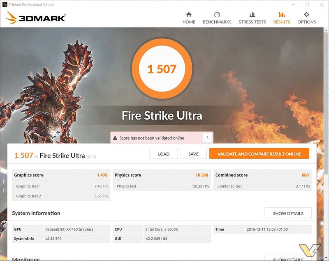Click the Fire Strike Ultra title banner
329x261 pixels.
click(x=162, y=116)
